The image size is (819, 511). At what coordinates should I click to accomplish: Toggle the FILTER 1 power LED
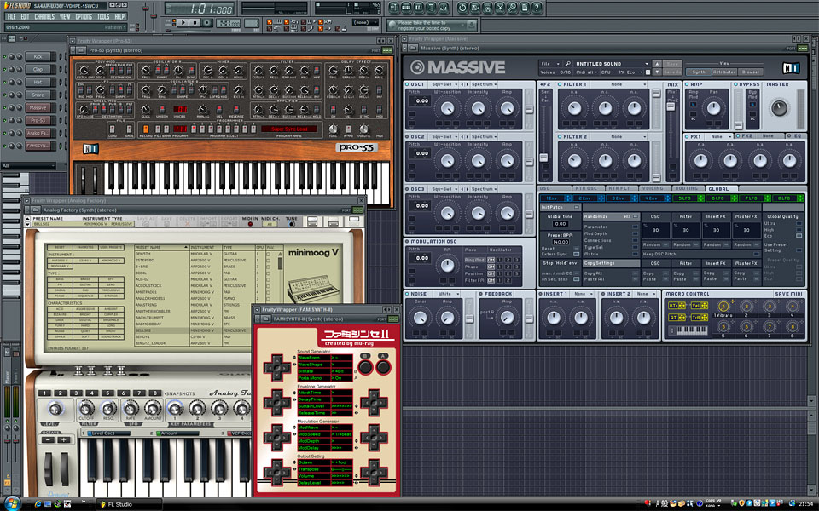click(560, 84)
